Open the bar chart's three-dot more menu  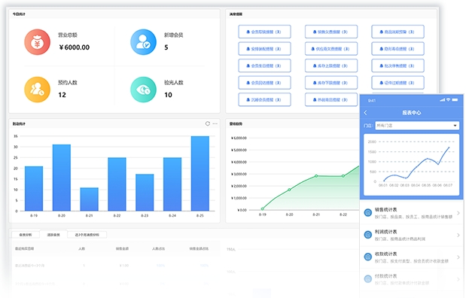coord(215,123)
